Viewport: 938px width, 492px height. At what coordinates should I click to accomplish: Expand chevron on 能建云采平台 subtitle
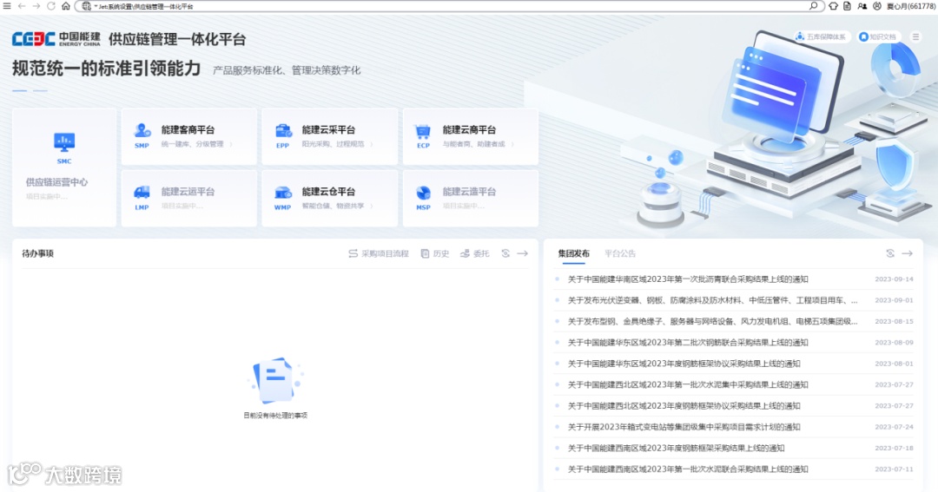(x=372, y=144)
